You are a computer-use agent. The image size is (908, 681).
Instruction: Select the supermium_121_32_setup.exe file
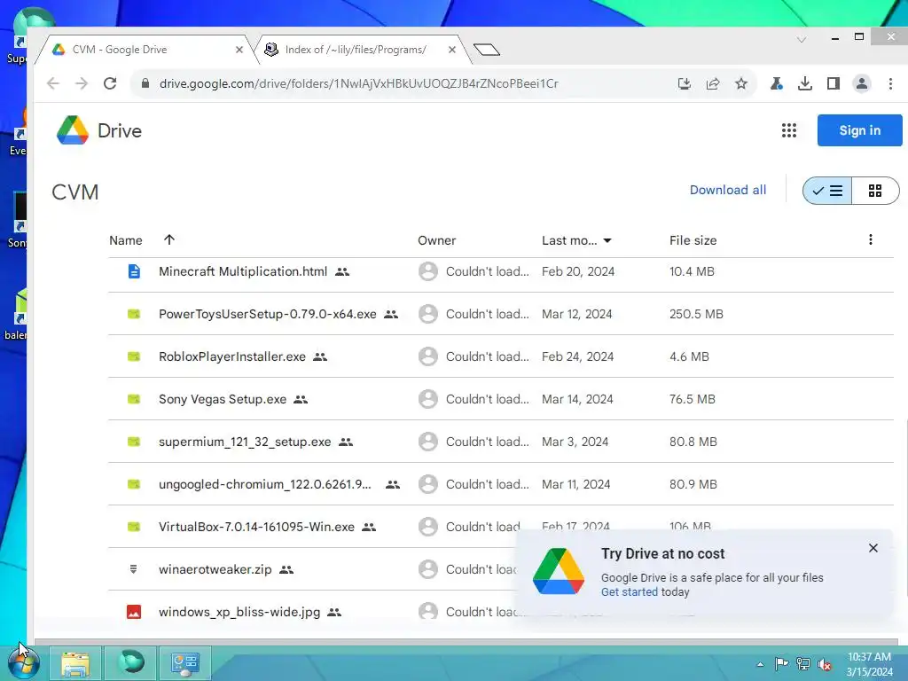(x=245, y=442)
